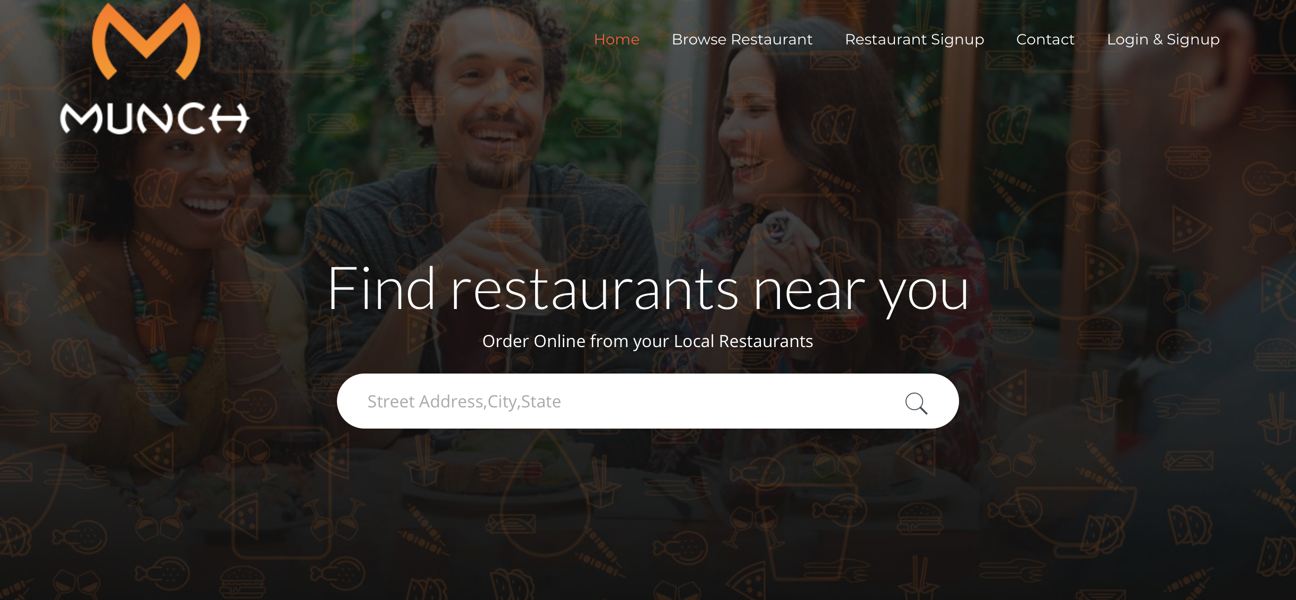Viewport: 1296px width, 600px height.
Task: Click the word 'restaurants' in the headline
Action: (x=594, y=290)
